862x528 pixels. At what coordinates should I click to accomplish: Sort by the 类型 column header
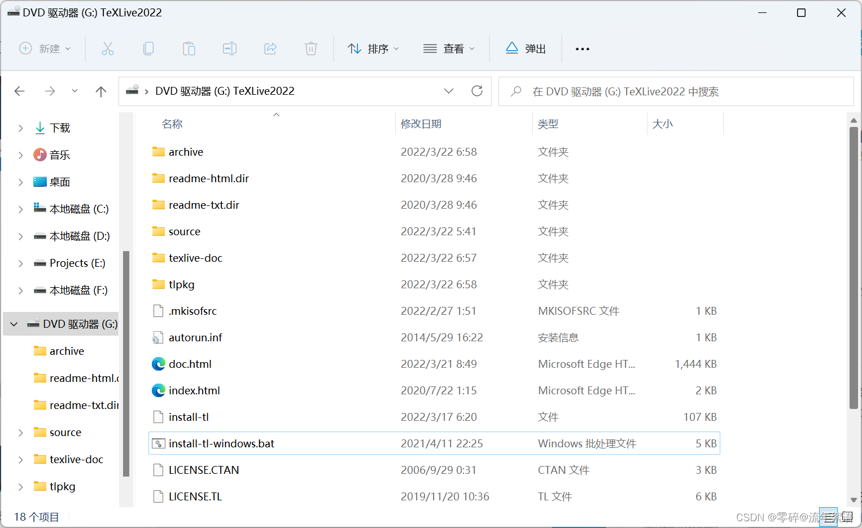548,124
